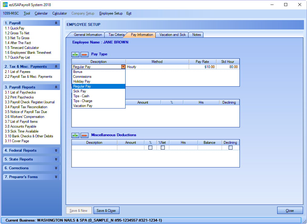Close the Description dropdown arrow
Image resolution: width=307 pixels, height=224 pixels.
coord(123,67)
